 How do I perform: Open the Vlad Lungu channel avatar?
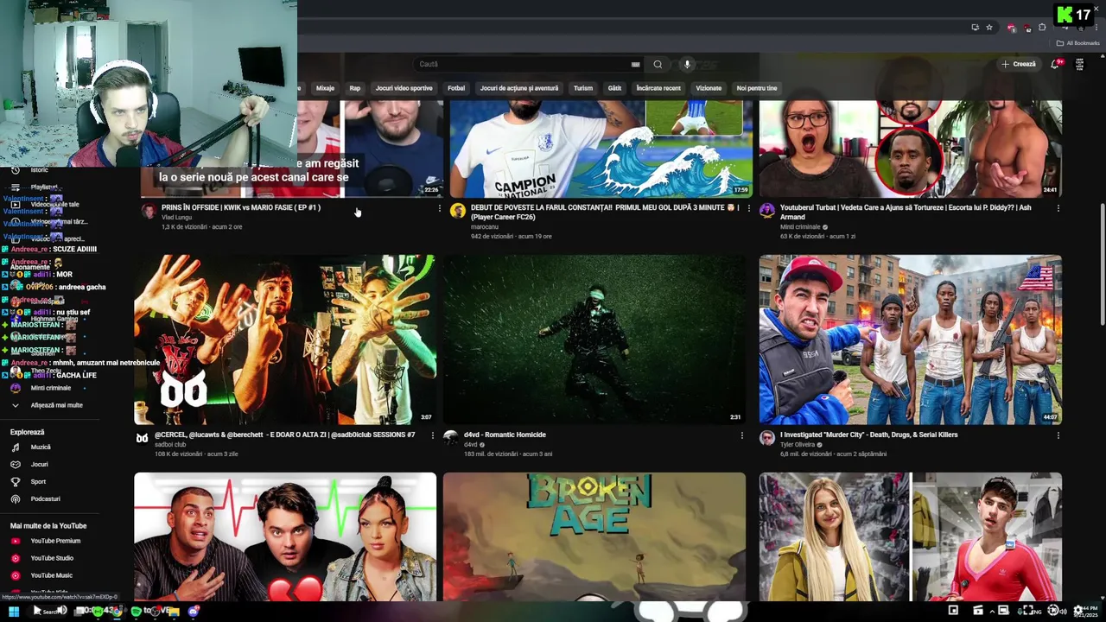(x=149, y=211)
